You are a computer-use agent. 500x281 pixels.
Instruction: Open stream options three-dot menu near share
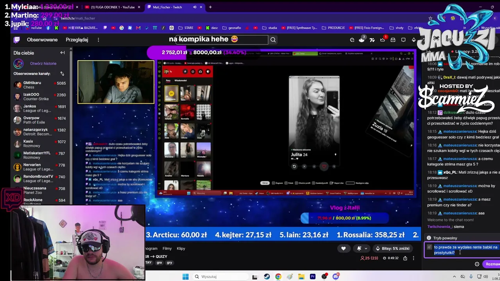pos(413,258)
